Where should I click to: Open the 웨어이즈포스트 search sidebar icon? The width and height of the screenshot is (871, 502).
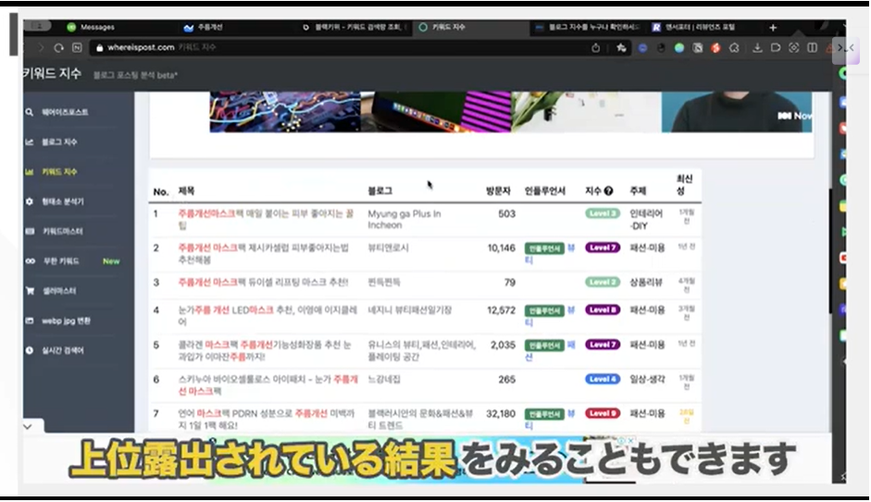[29, 112]
